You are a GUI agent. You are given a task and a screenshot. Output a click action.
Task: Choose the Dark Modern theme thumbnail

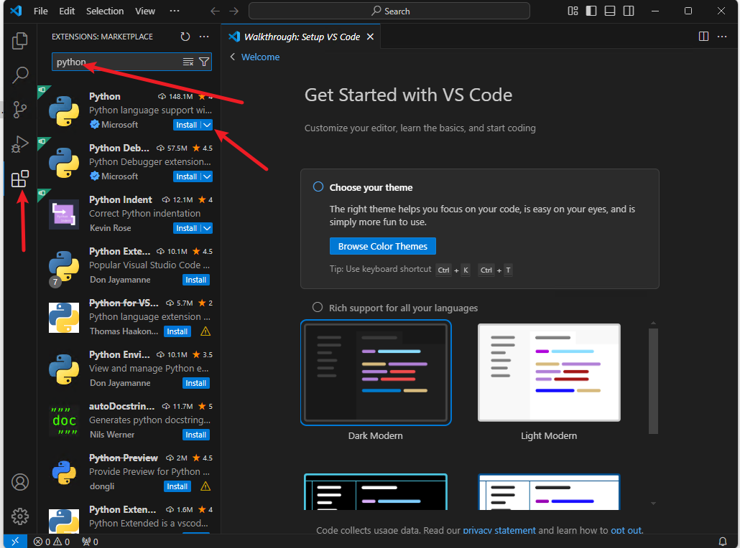[x=376, y=373]
